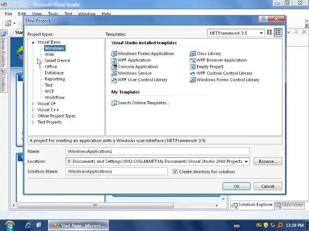Click the security shield tray icon

pos(266,225)
